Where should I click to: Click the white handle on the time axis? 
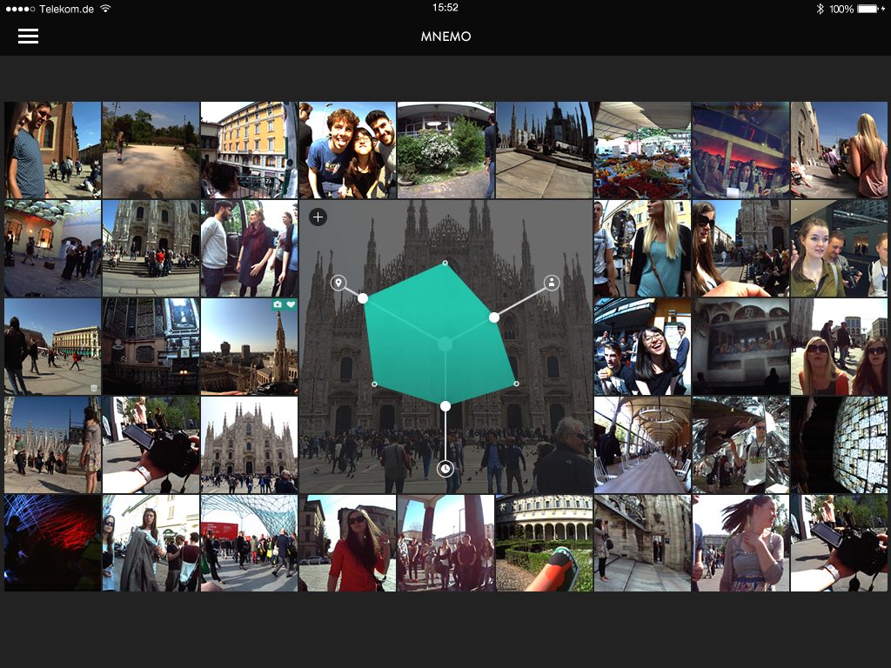point(445,406)
